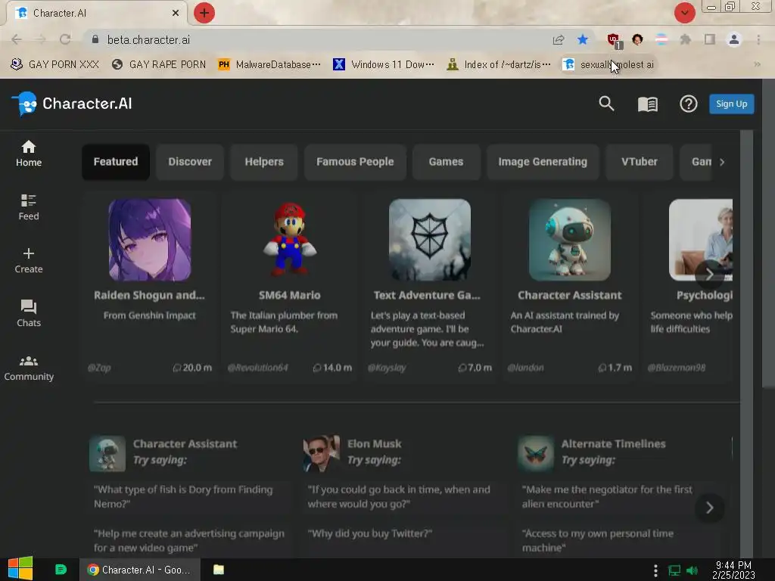
Task: Click the Sign Up button
Action: [x=732, y=104]
